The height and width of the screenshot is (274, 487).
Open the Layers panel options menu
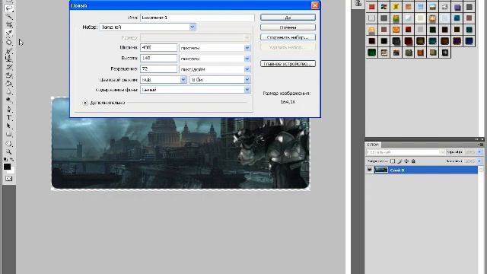point(481,145)
